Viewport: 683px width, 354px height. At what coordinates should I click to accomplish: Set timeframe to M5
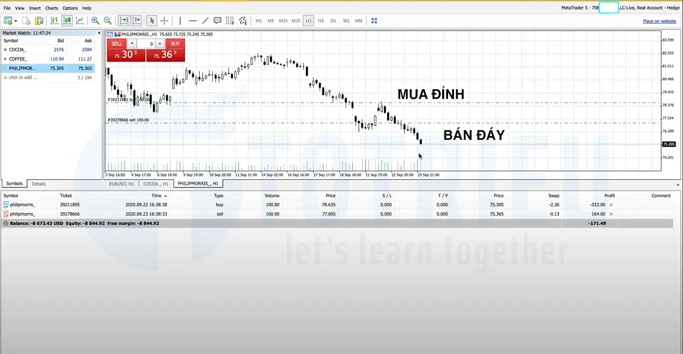pyautogui.click(x=270, y=21)
